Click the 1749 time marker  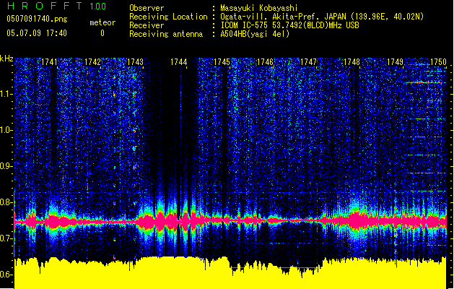tap(396, 62)
